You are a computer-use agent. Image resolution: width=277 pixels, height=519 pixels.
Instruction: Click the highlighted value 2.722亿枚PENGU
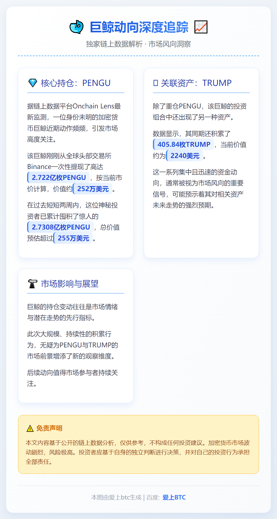click(58, 178)
